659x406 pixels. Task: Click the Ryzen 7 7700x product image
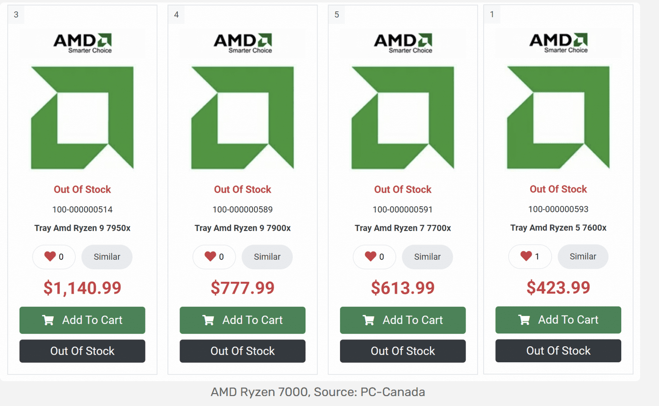[403, 118]
